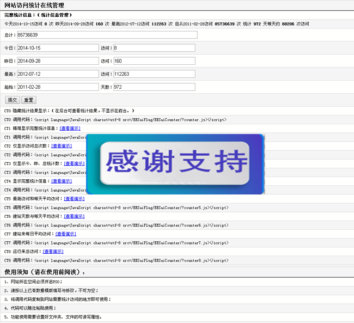This screenshot has width=354, height=323.
Task: Click the statistics summary line starting 今天2014-10-15访问
Action: (157, 24)
